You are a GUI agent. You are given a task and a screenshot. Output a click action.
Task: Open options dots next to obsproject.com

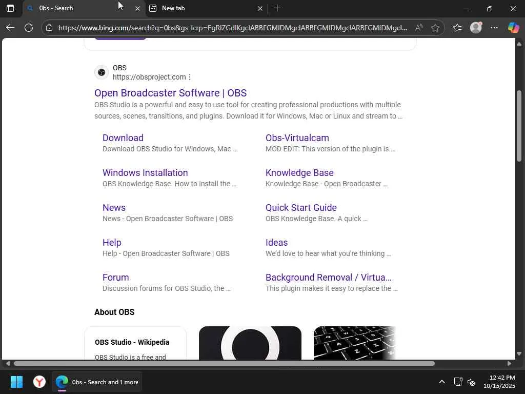pyautogui.click(x=190, y=77)
